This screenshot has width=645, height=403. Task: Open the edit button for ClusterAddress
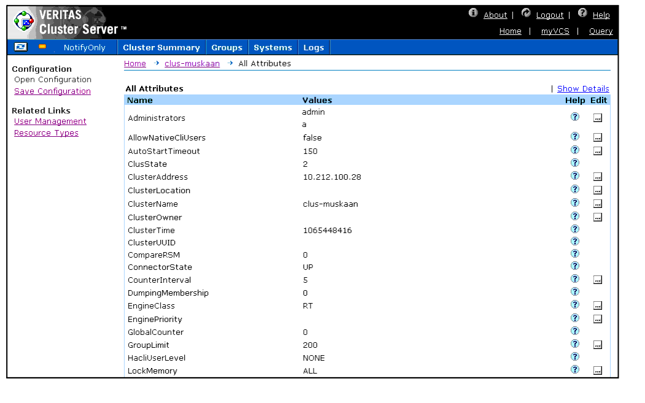coord(598,177)
